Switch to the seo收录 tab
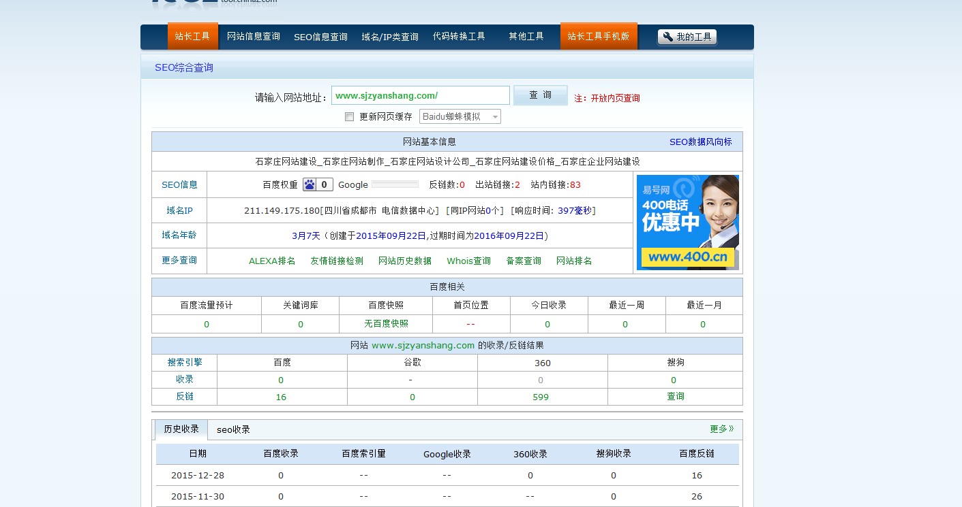The width and height of the screenshot is (962, 507). click(x=233, y=429)
